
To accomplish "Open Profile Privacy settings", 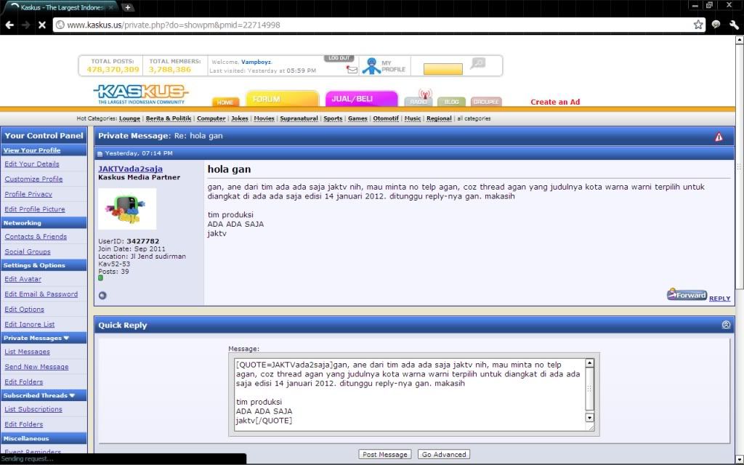I will pyautogui.click(x=28, y=194).
